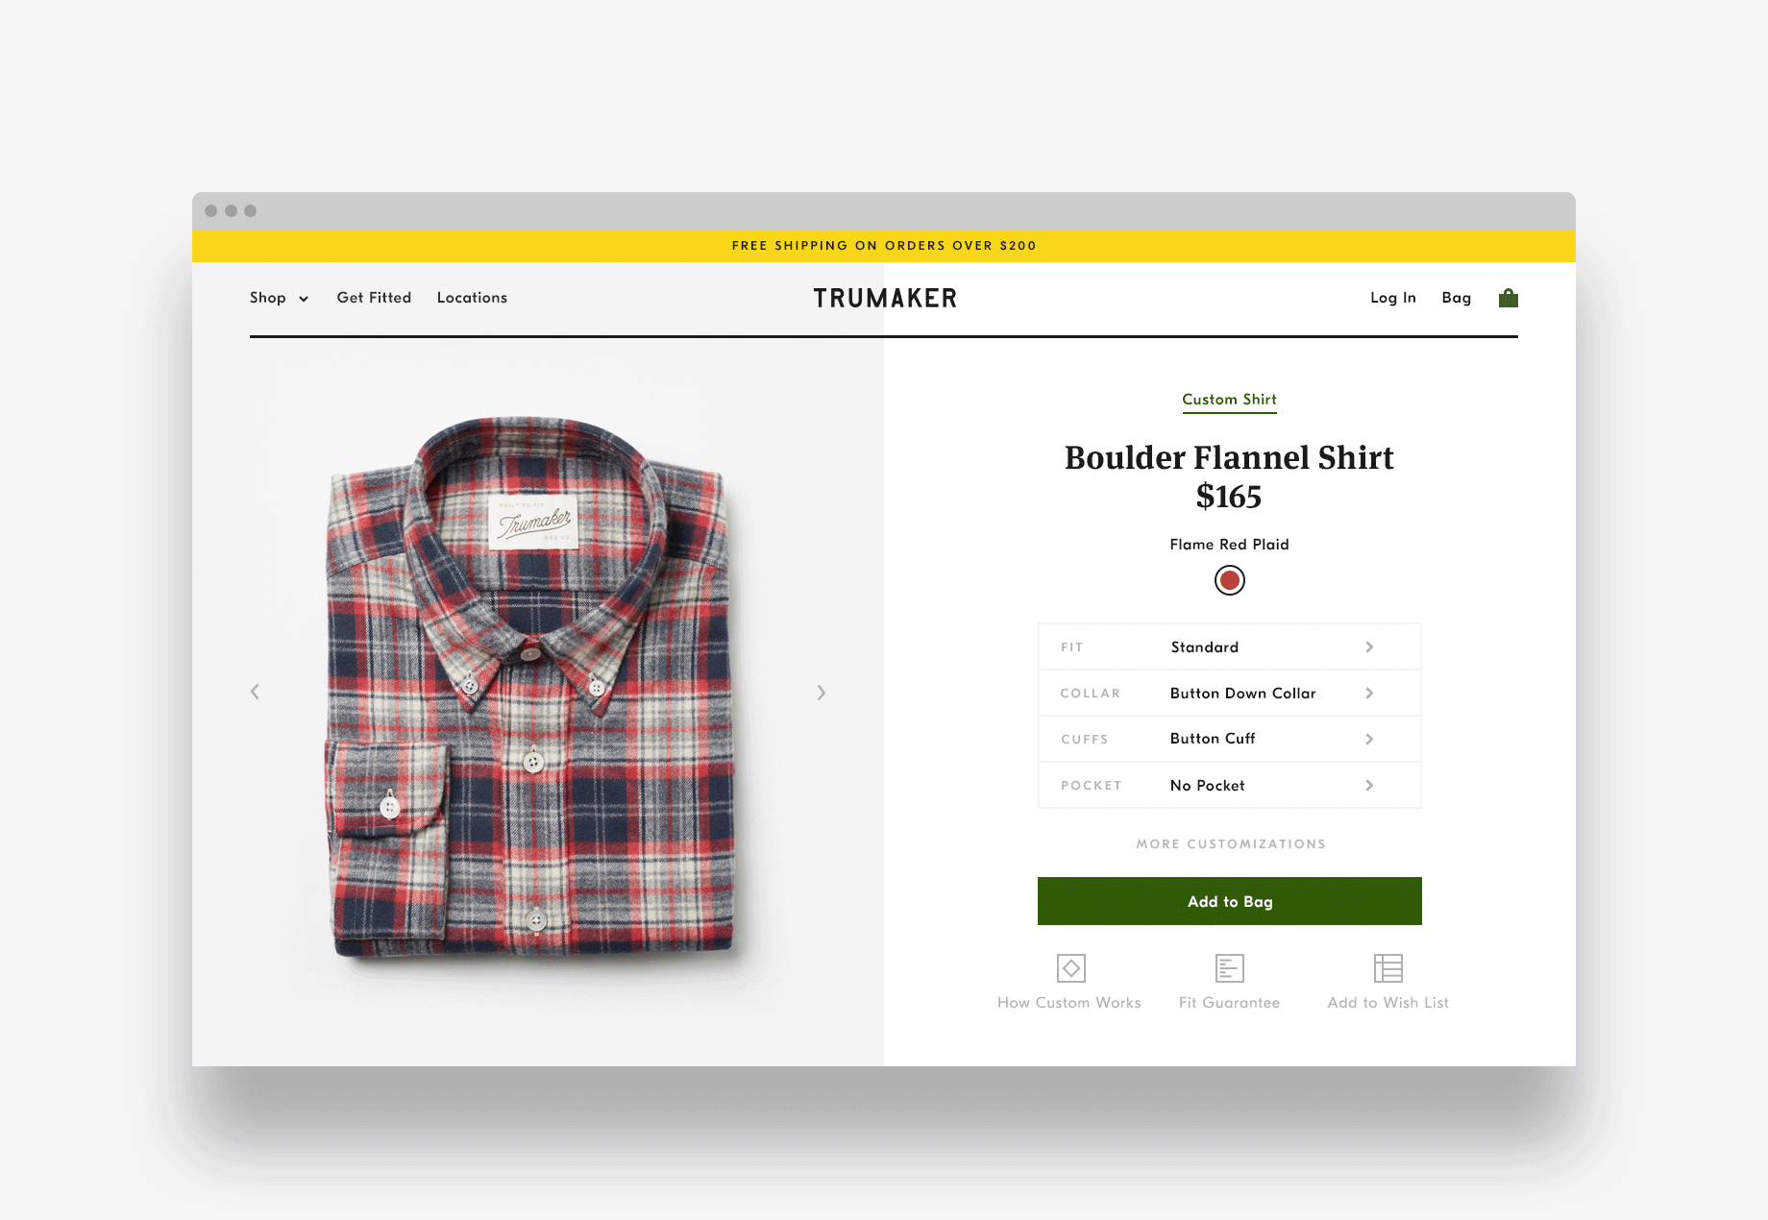Click the Custom Shirt category link

click(x=1229, y=400)
